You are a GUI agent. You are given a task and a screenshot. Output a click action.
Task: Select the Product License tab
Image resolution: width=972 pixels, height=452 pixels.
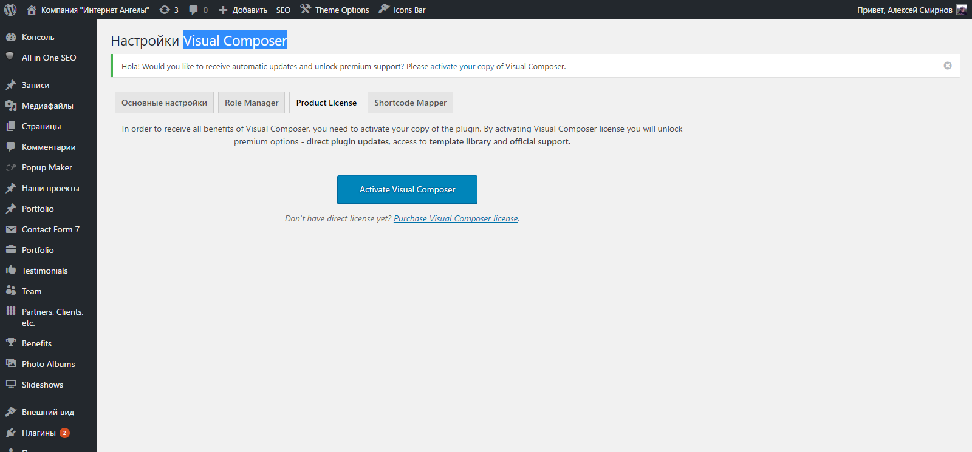[x=326, y=103]
